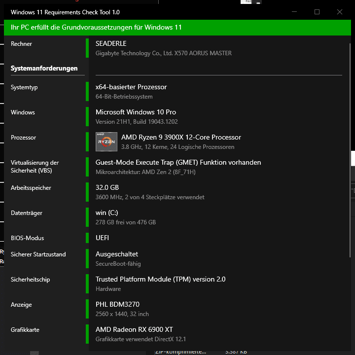Click the '64-Bit-Betriebssystem' subtext
The width and height of the screenshot is (355, 355).
click(x=124, y=97)
